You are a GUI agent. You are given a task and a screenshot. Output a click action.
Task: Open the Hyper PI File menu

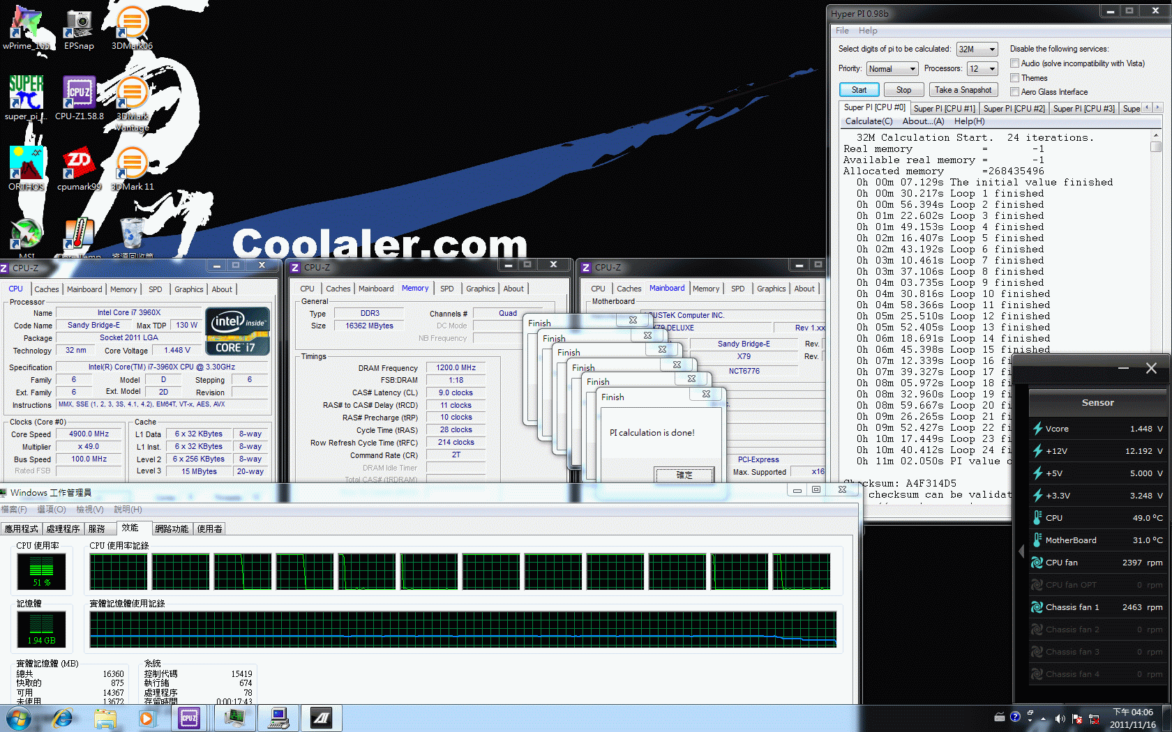(x=842, y=31)
